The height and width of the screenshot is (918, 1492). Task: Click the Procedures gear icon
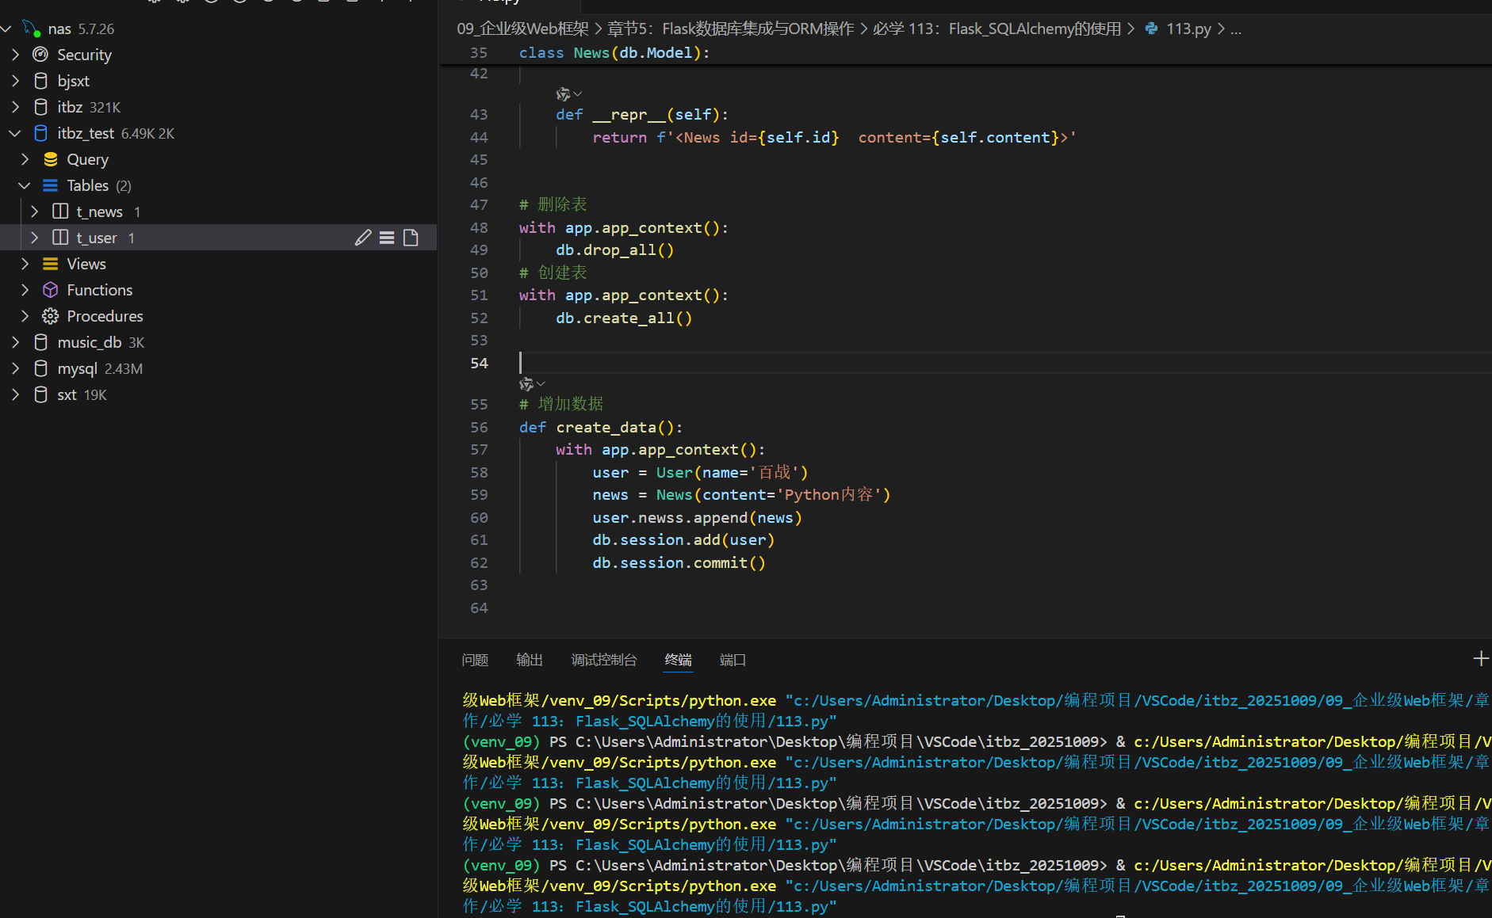click(51, 316)
